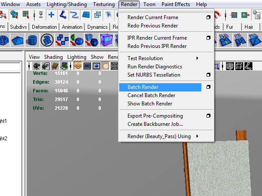Click the cube-to-smooth mesh shelf icon
Image resolution: width=262 pixels, height=196 pixels.
(92, 40)
